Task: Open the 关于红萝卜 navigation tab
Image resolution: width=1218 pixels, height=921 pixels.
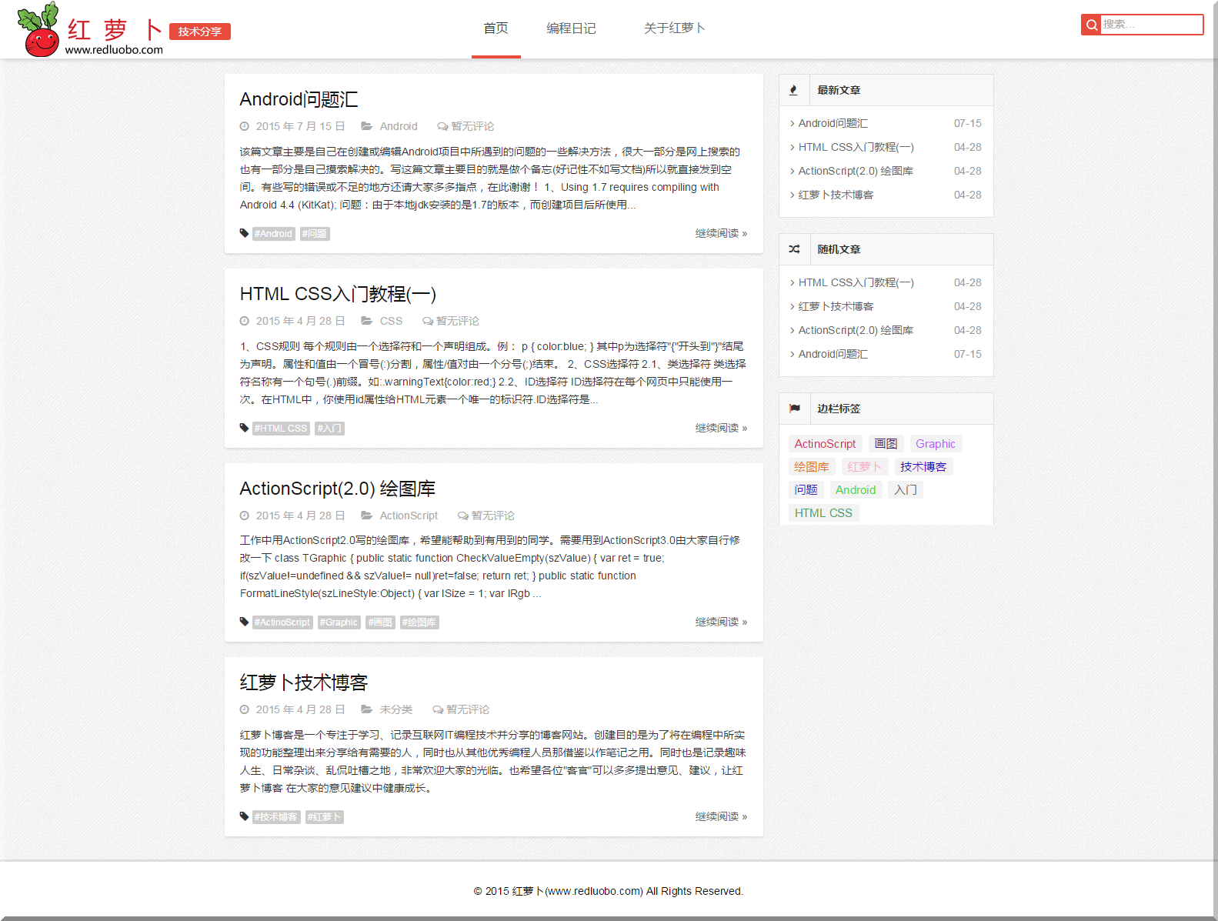Action: point(675,28)
